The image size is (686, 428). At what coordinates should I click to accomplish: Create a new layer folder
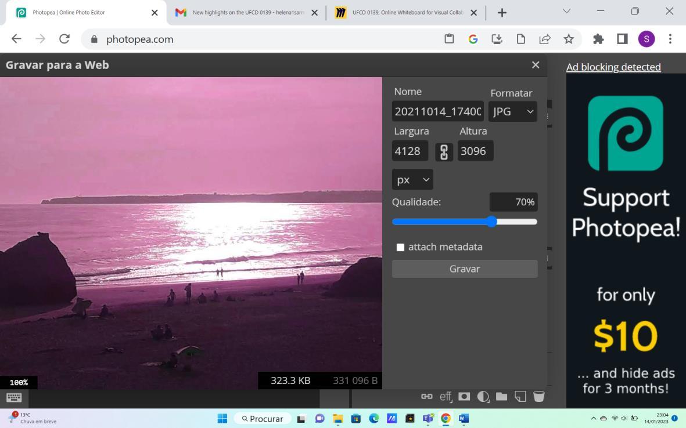501,397
